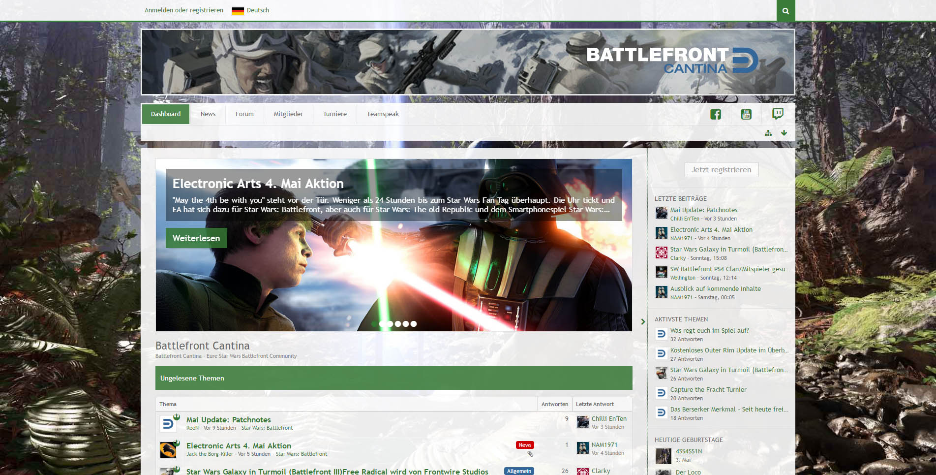Viewport: 936px width, 475px height.
Task: Click the Jetzt registrieren button
Action: pyautogui.click(x=722, y=170)
